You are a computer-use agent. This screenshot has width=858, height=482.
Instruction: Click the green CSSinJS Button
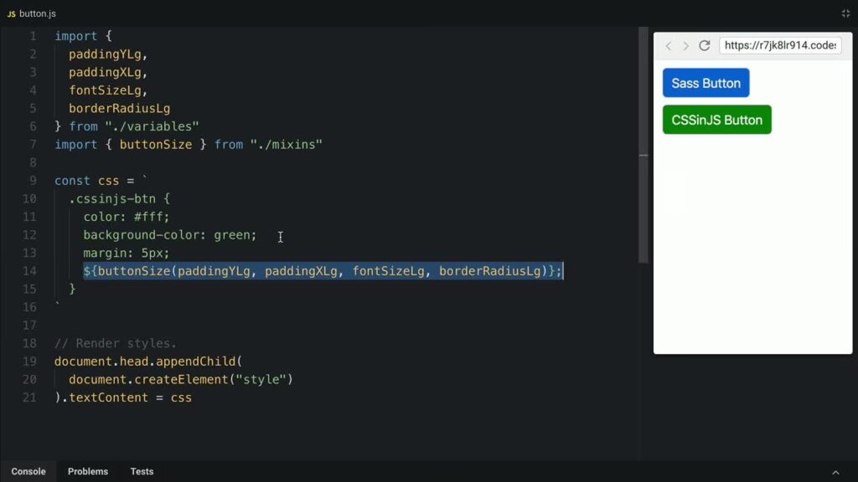(x=717, y=120)
